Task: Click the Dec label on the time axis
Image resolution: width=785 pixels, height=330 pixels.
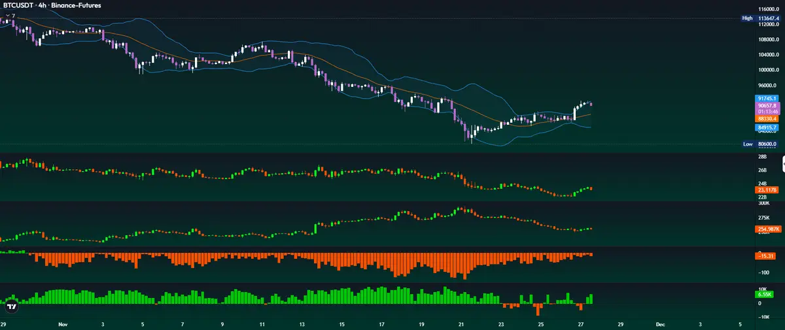Action: [660, 323]
